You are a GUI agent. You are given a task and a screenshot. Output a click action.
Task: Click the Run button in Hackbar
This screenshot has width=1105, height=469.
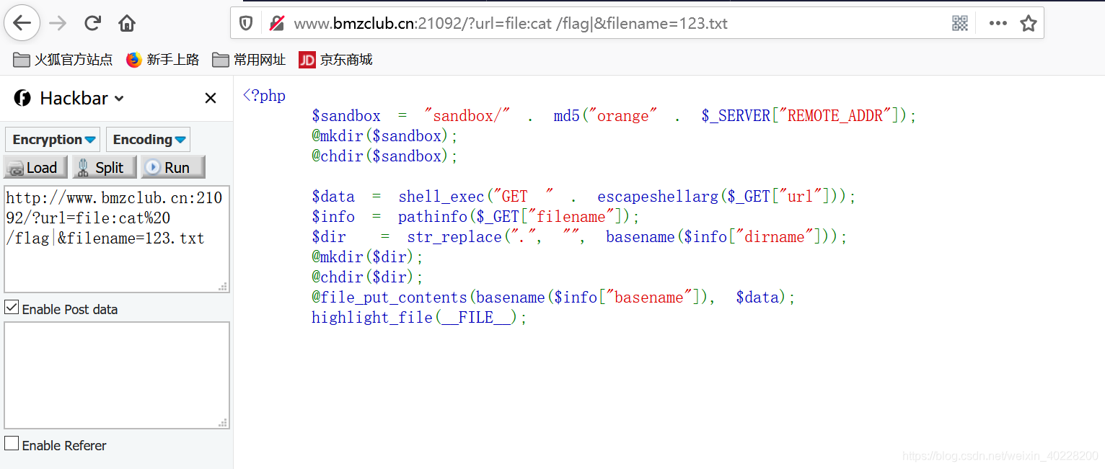pos(173,167)
